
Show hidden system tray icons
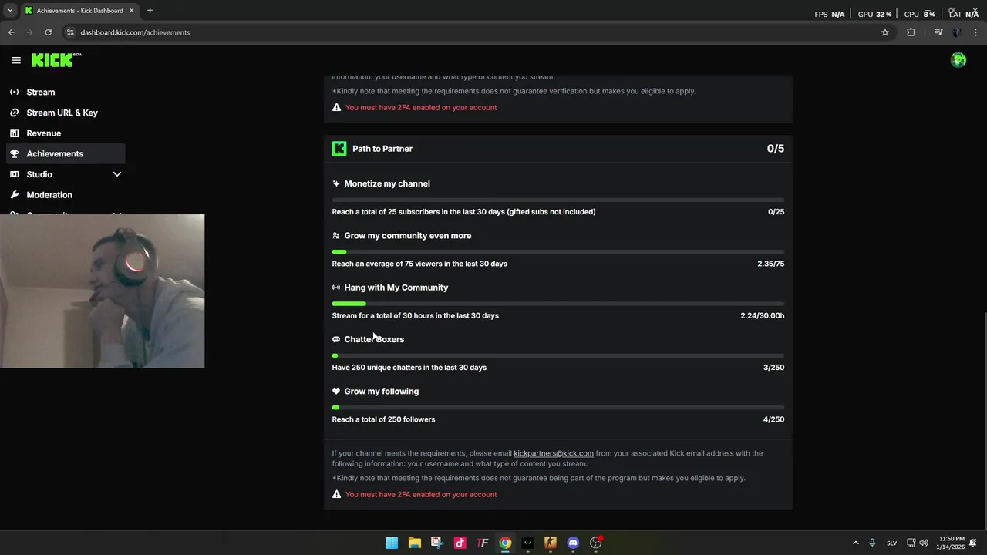[x=855, y=543]
